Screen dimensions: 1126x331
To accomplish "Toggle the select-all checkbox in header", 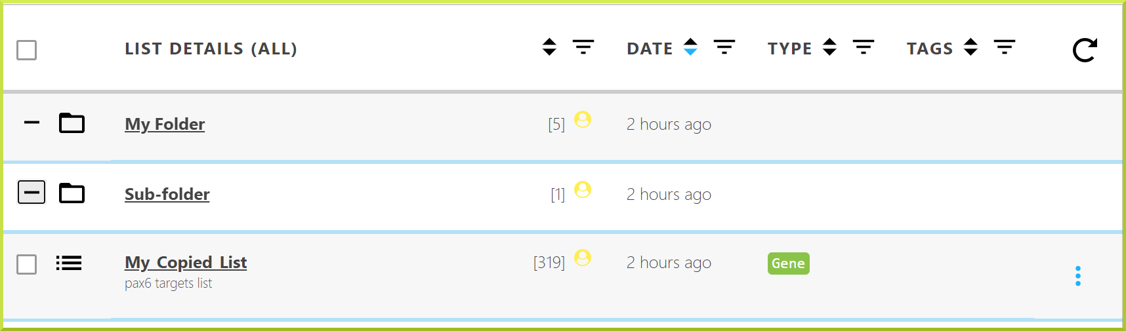I will point(27,50).
